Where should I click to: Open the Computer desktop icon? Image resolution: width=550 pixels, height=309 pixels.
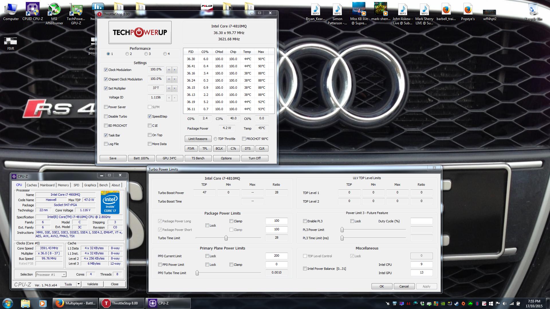11,12
